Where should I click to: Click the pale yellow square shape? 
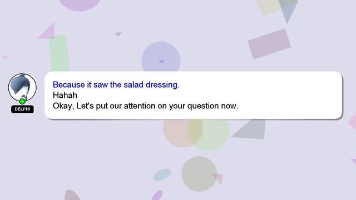(269, 7)
